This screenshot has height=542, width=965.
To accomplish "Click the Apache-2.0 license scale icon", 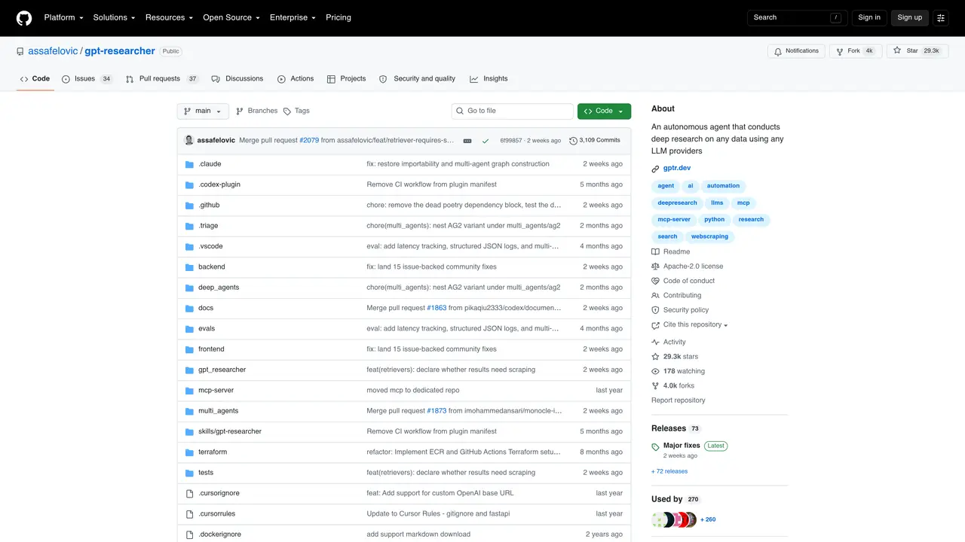I will (656, 266).
